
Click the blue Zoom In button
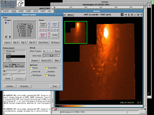(x=55, y=25)
